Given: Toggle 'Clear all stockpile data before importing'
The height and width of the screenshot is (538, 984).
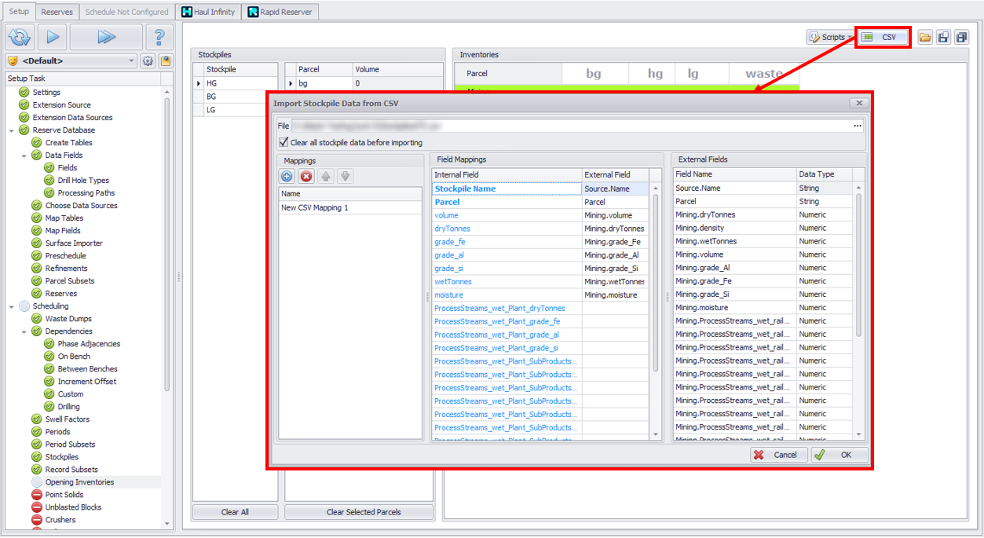Looking at the screenshot, I should pos(283,142).
